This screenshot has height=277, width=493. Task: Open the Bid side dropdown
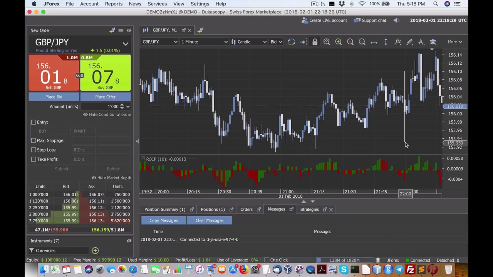point(276,42)
